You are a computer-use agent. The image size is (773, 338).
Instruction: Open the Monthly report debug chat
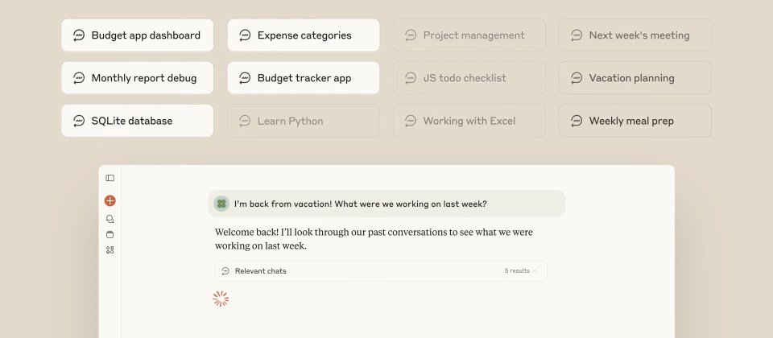click(138, 78)
